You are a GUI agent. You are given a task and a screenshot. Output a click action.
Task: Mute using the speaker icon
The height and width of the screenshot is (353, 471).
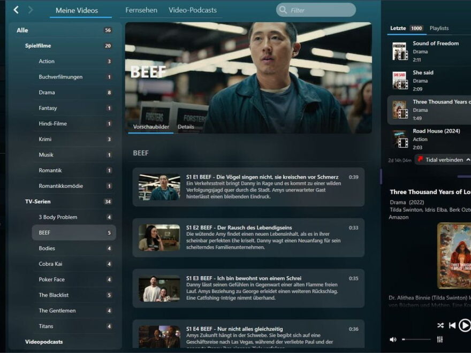(393, 340)
